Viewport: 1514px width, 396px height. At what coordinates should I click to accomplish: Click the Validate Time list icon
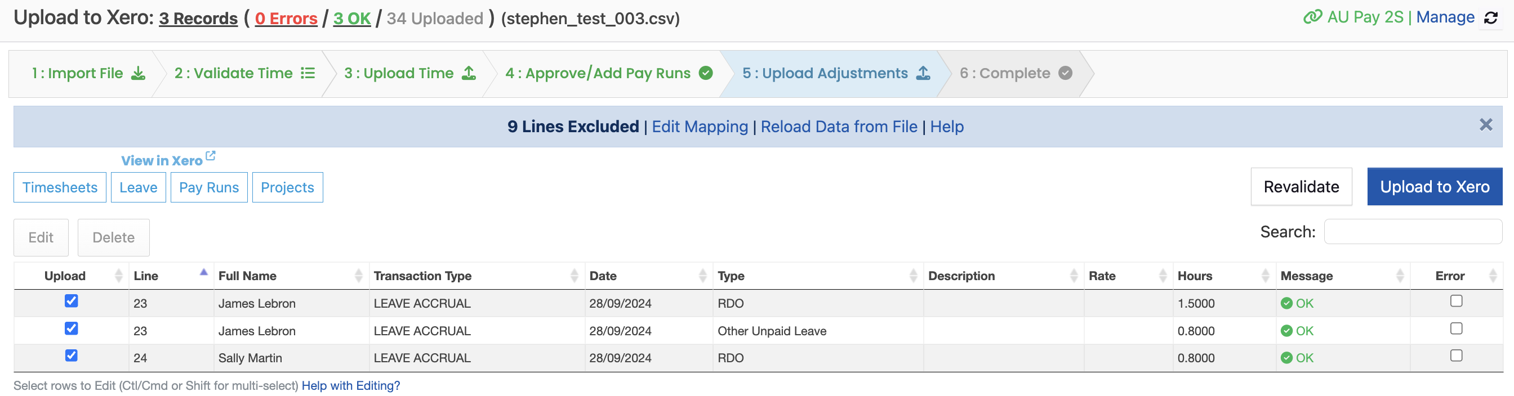click(308, 73)
